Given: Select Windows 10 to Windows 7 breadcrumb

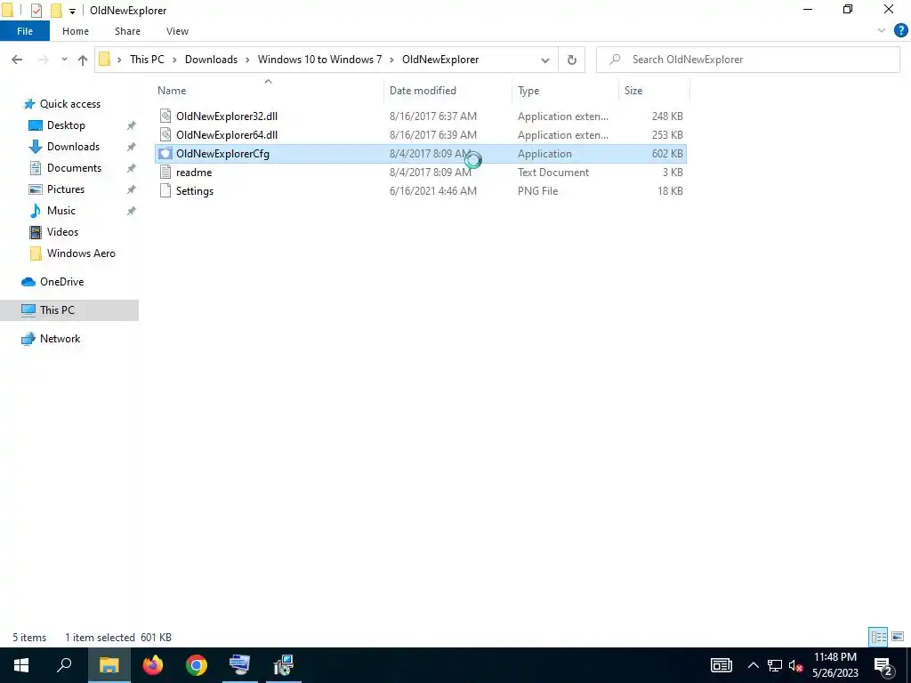Looking at the screenshot, I should 319,60.
